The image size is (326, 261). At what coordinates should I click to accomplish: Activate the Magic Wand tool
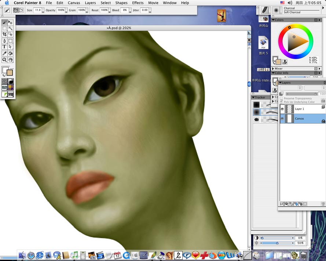(x=10, y=28)
